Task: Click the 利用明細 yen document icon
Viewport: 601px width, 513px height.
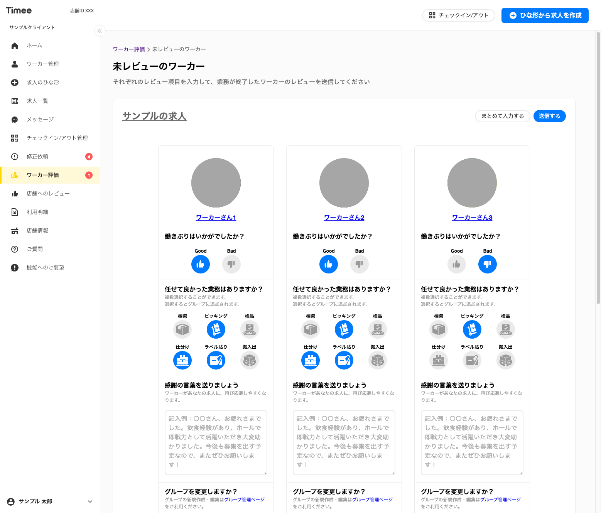Action: tap(15, 212)
